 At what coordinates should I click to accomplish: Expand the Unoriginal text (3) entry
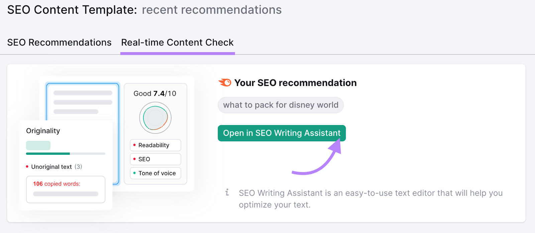click(x=54, y=166)
